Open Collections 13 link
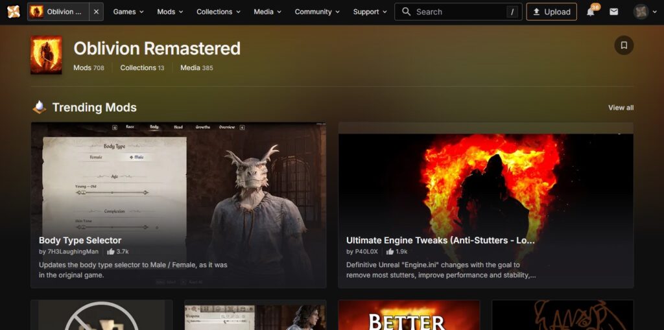The width and height of the screenshot is (664, 330). (x=142, y=68)
